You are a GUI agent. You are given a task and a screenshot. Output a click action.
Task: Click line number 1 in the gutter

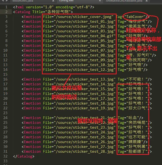pos(6,7)
